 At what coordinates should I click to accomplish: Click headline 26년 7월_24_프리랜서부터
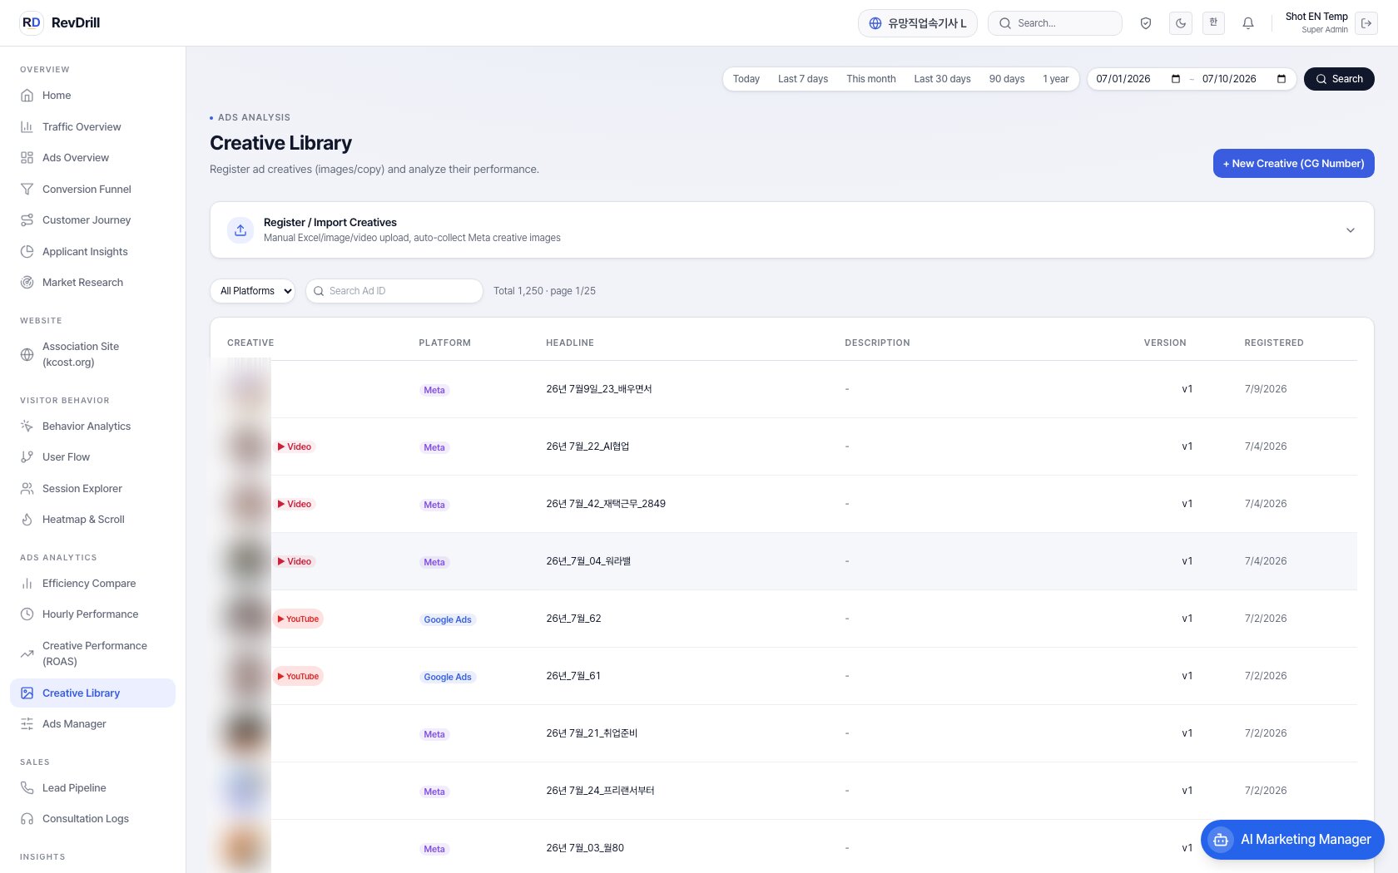(600, 791)
